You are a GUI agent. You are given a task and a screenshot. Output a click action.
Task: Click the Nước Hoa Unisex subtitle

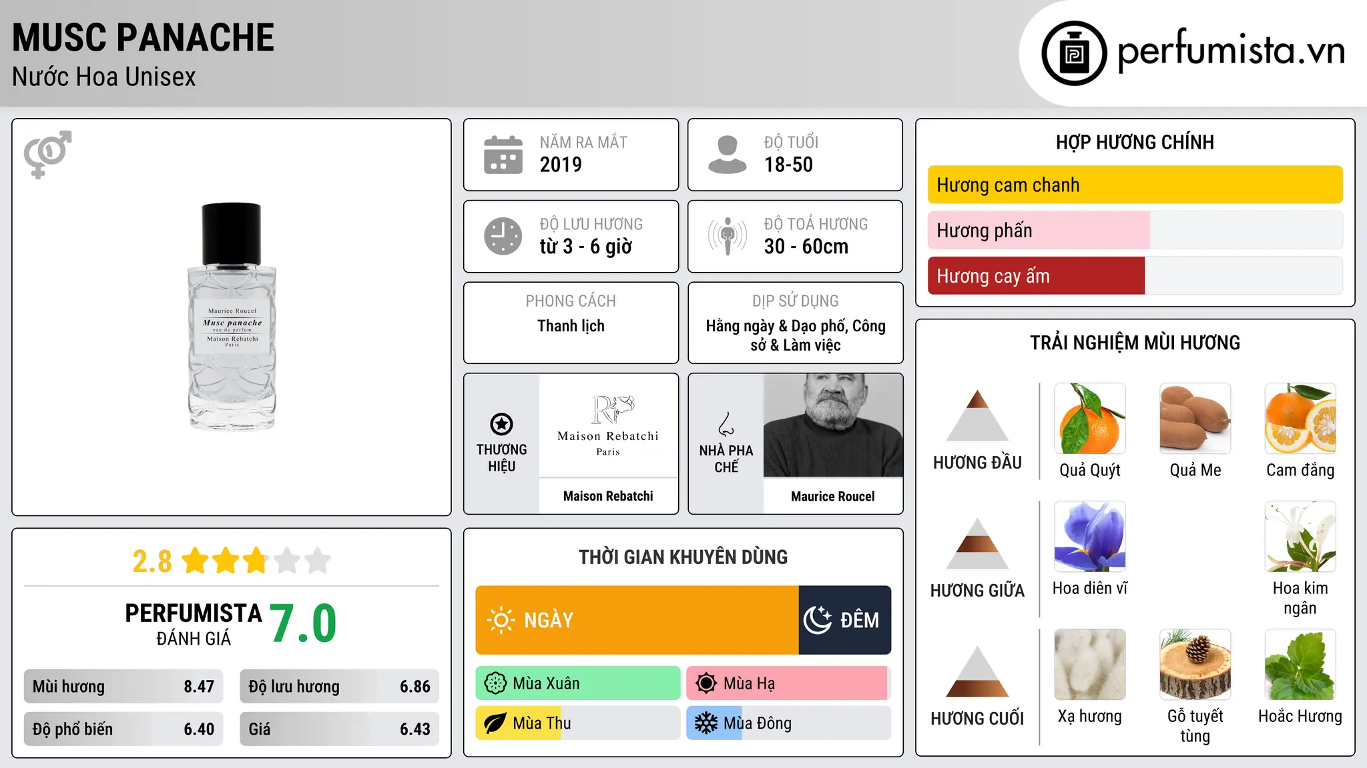(x=104, y=77)
